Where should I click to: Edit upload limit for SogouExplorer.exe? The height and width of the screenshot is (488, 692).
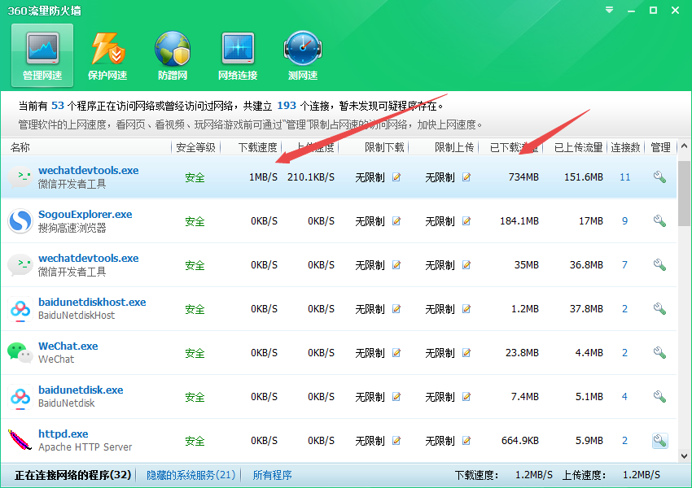point(466,221)
